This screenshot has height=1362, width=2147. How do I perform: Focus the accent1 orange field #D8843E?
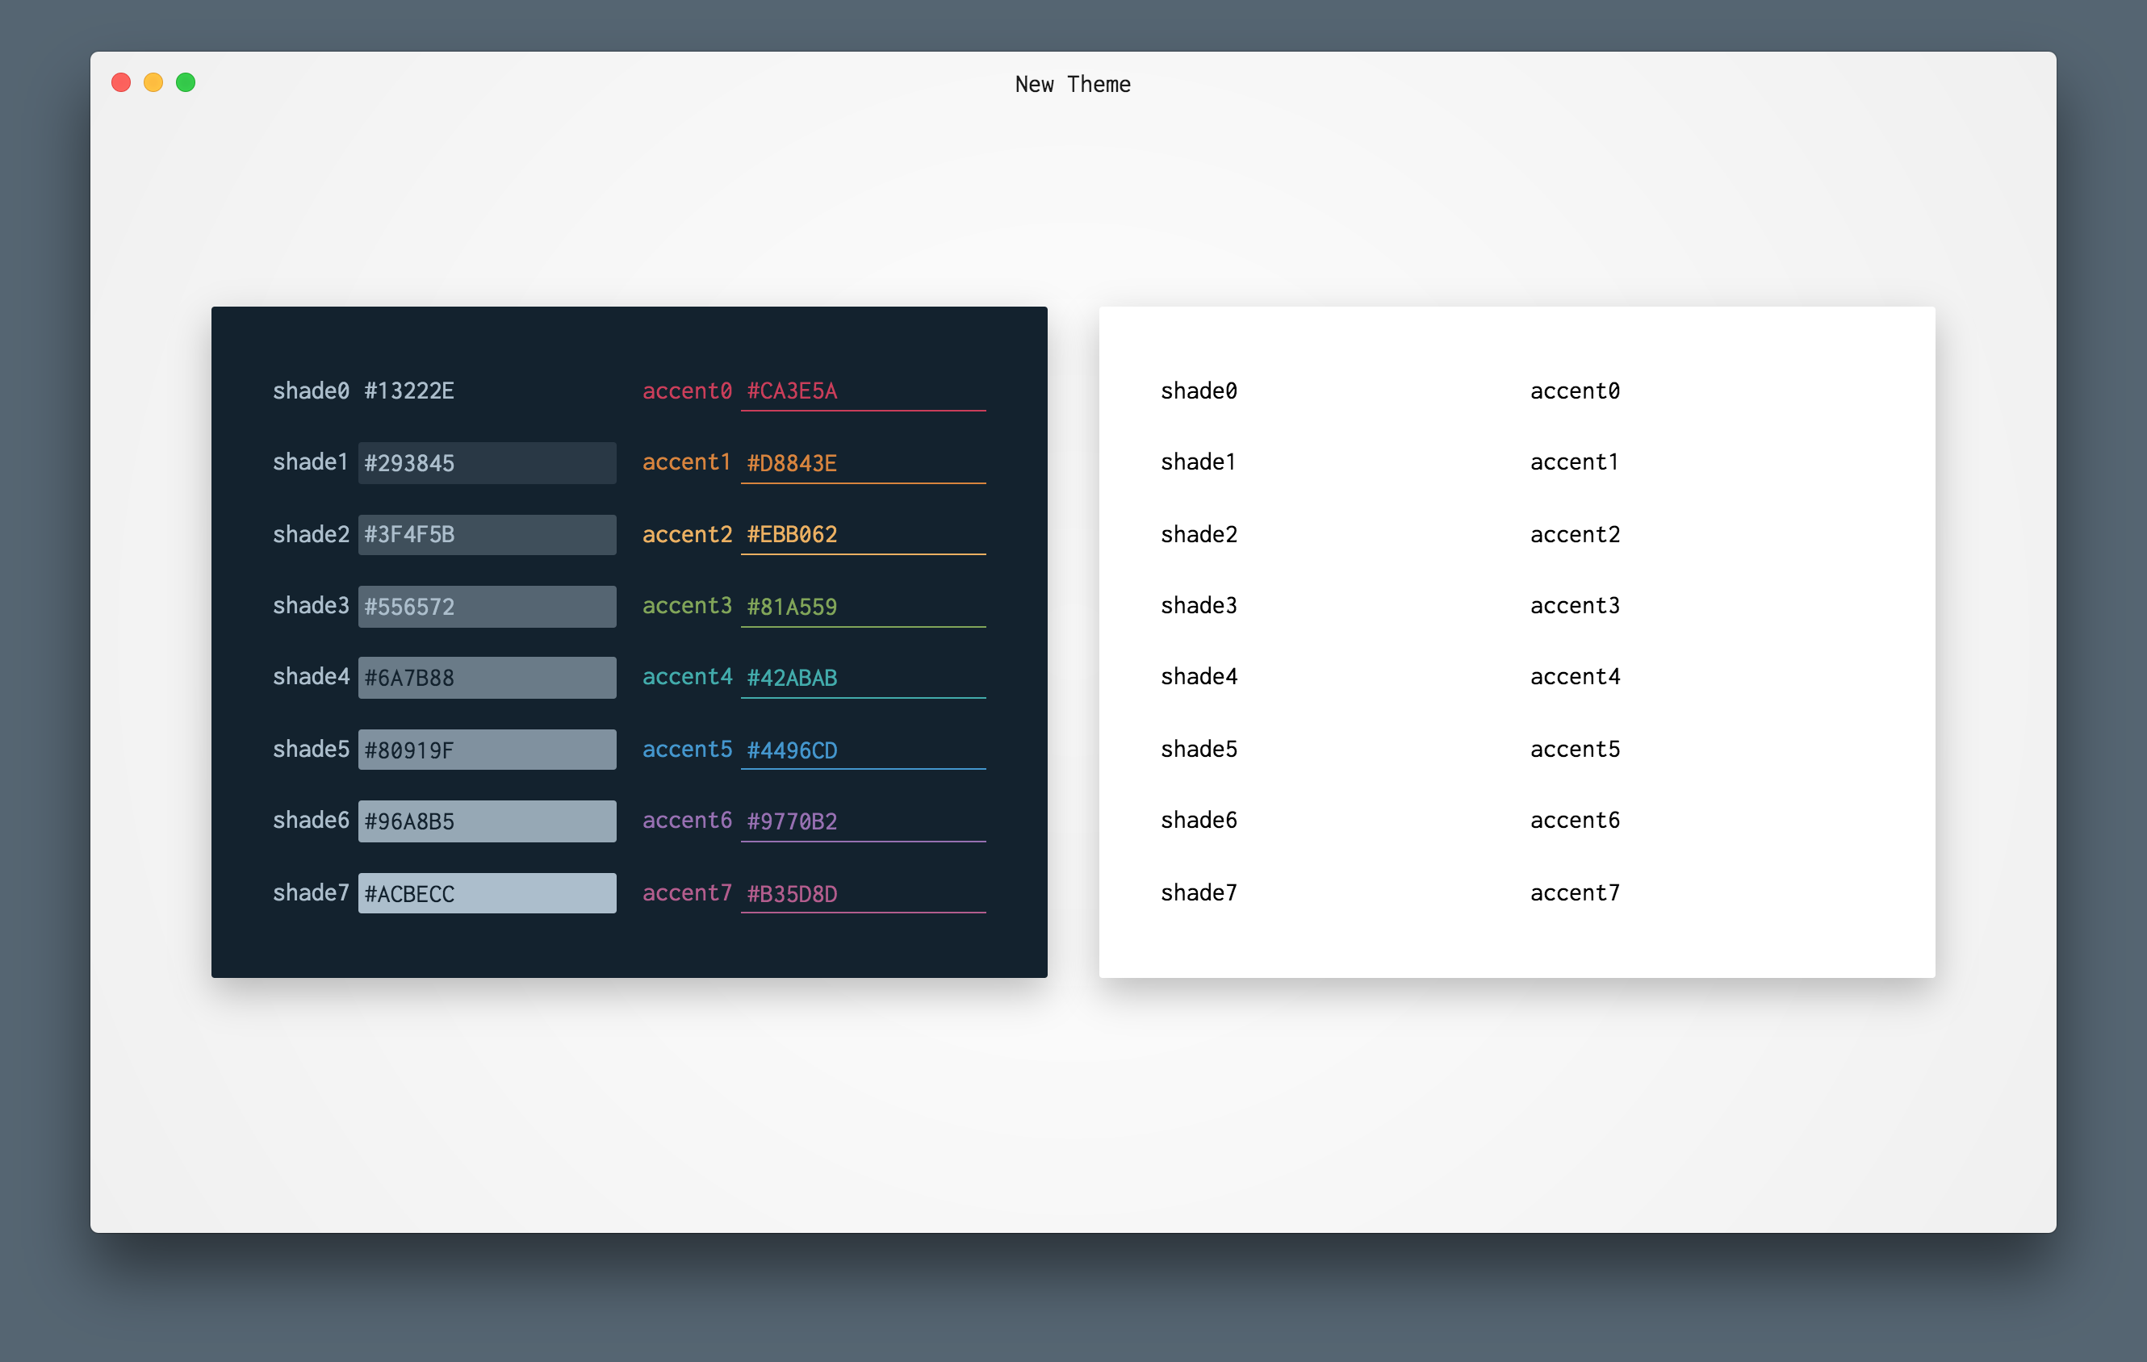tap(862, 462)
